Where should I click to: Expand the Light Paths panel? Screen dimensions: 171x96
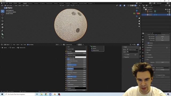[x=149, y=48]
